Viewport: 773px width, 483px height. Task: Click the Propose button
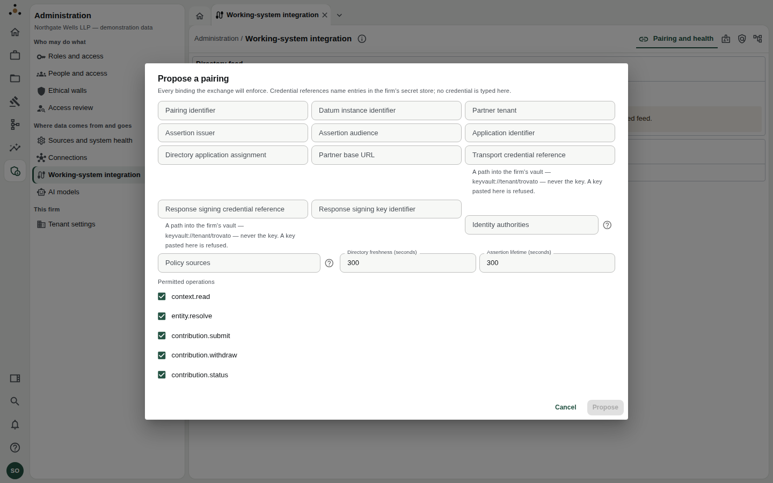point(606,407)
